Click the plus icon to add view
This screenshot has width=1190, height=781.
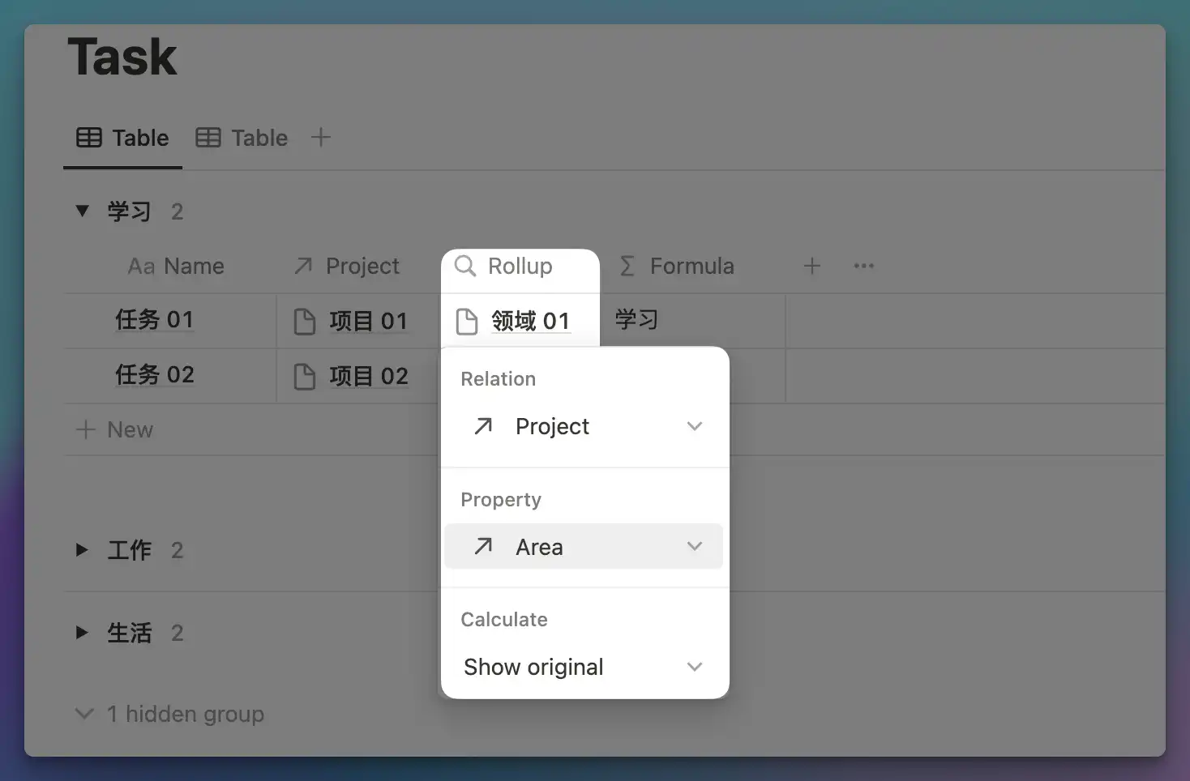[x=321, y=138]
